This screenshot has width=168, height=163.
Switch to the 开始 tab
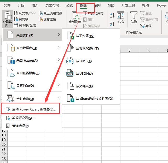click(x=21, y=5)
